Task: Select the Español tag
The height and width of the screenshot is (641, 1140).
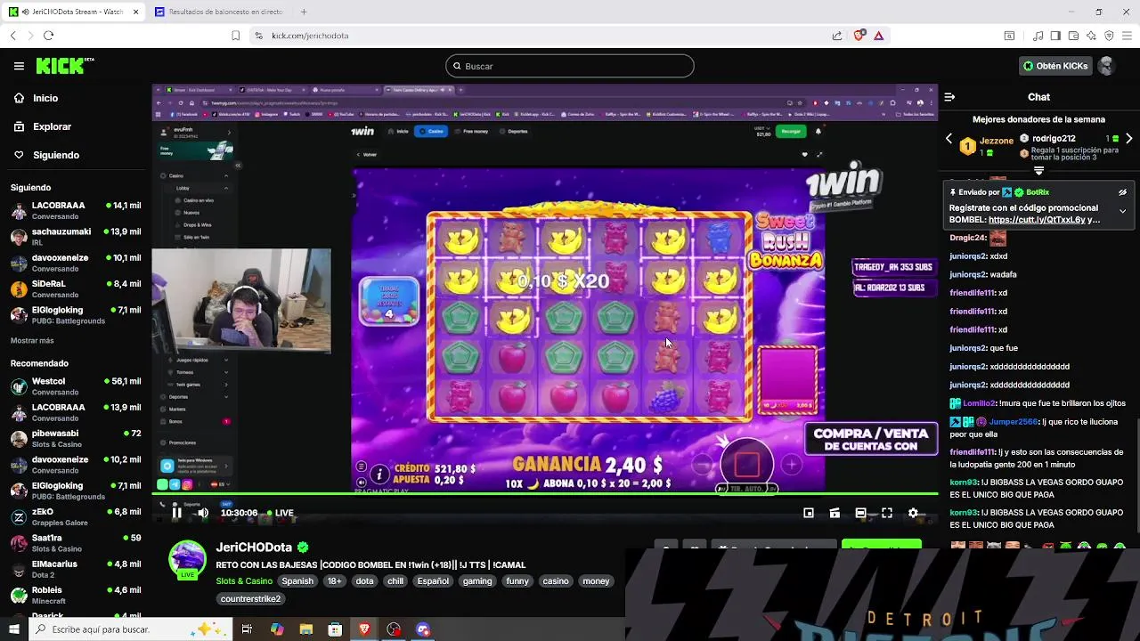Action: 433,581
